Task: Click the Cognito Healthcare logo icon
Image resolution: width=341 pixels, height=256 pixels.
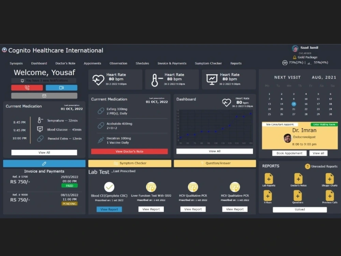Action: [x=4, y=50]
